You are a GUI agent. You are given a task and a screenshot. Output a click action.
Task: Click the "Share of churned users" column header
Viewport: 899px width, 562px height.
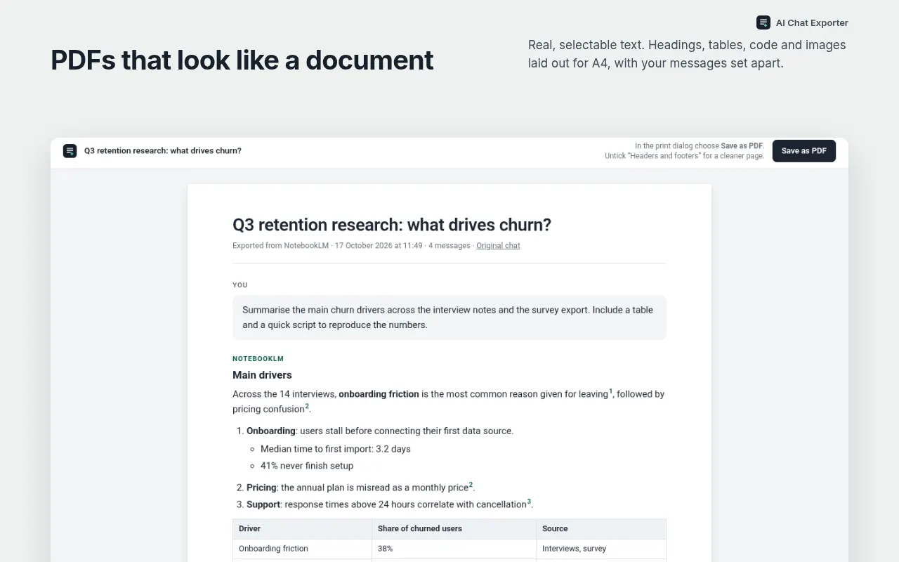click(454, 529)
